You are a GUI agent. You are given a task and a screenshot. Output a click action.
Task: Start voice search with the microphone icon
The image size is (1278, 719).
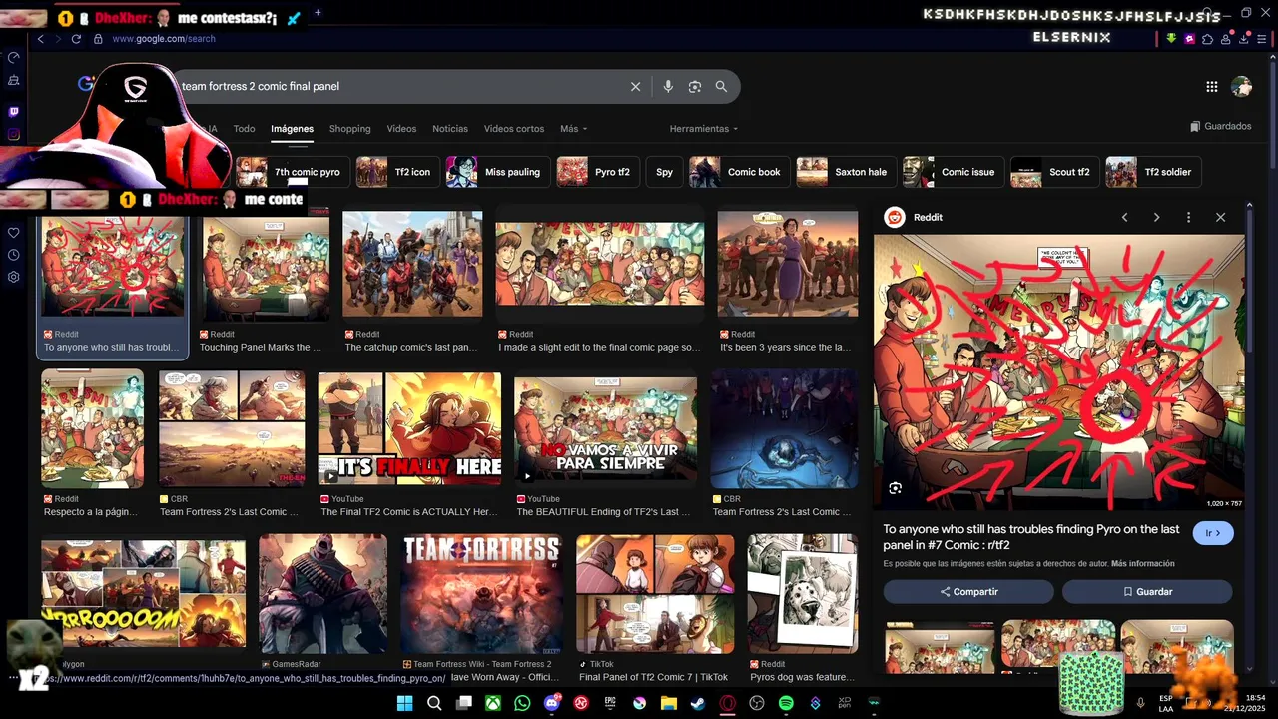(668, 87)
